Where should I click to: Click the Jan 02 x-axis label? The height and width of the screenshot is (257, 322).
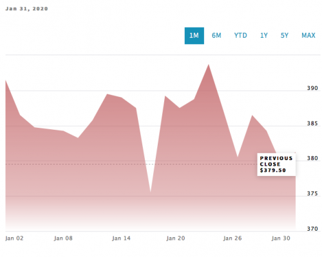[14, 238]
